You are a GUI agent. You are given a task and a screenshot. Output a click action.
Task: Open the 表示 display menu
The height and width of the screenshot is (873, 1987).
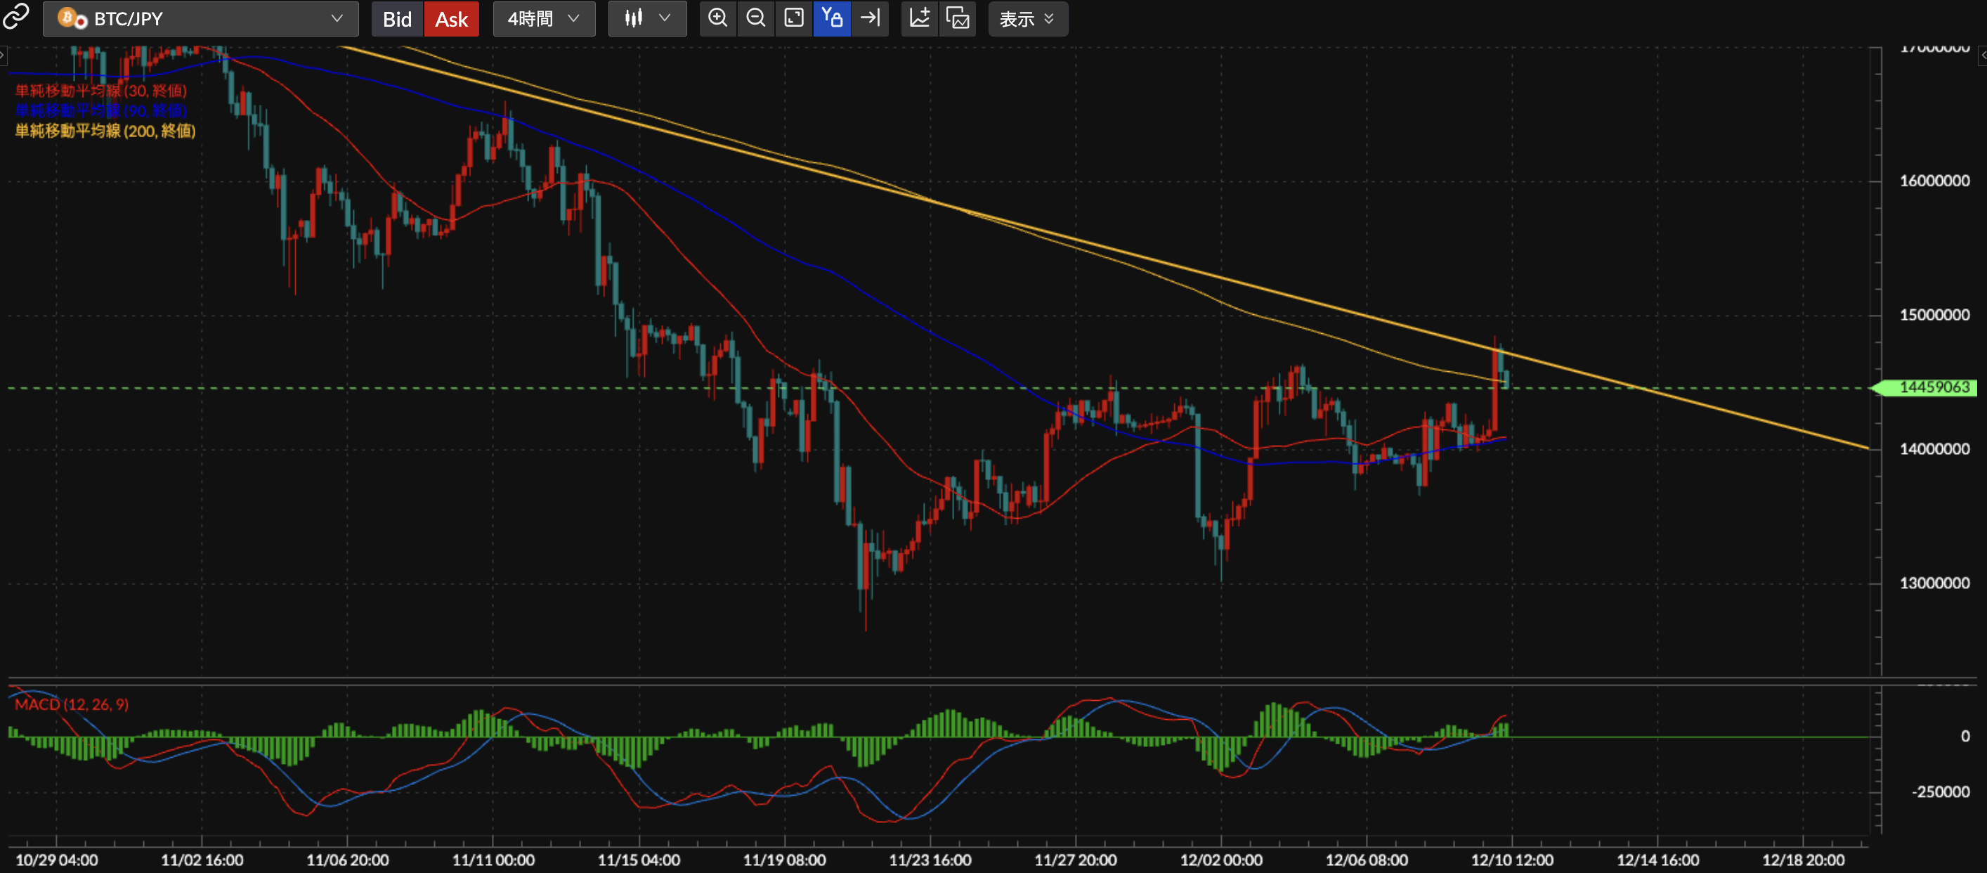click(x=1027, y=18)
